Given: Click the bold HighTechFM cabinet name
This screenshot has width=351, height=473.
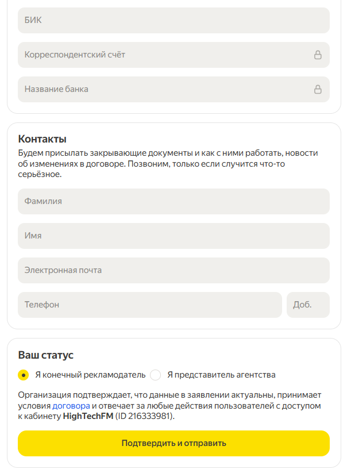Looking at the screenshot, I should (x=88, y=417).
